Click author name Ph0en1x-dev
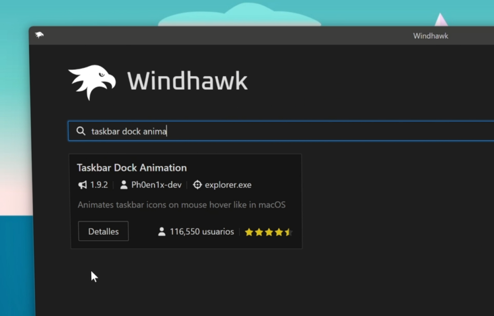This screenshot has width=494, height=316. tap(156, 185)
